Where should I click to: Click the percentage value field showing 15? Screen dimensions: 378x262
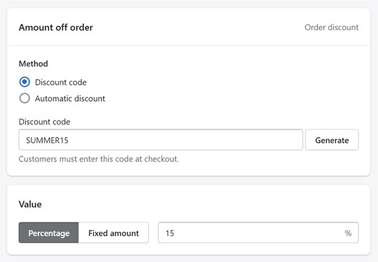[x=258, y=232]
